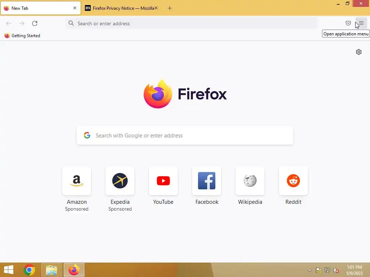Restore down the Firefox window
The width and height of the screenshot is (370, 277).
(x=347, y=4)
